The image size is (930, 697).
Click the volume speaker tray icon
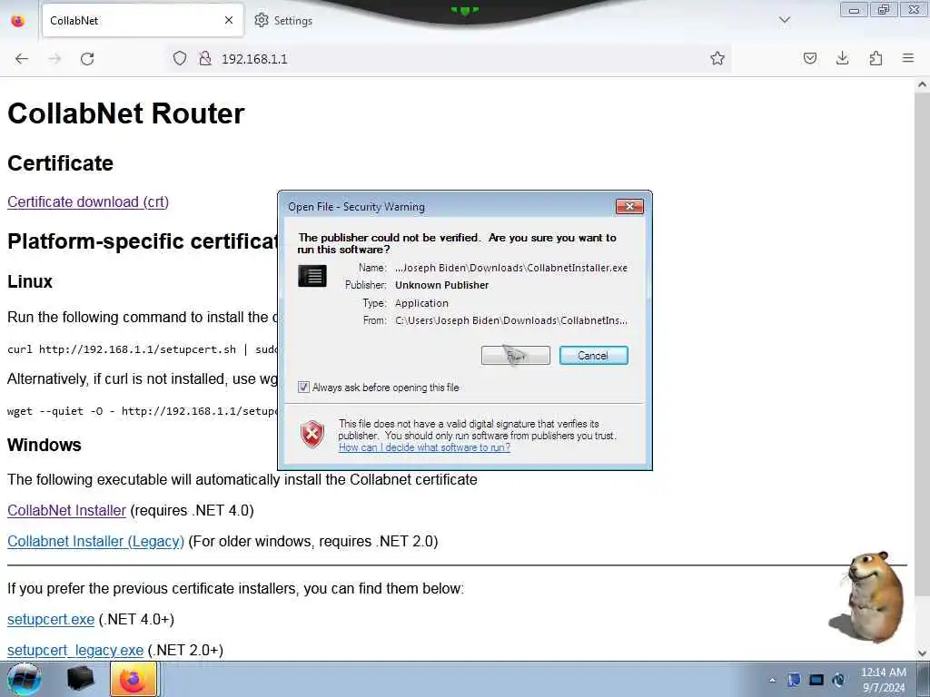click(838, 680)
